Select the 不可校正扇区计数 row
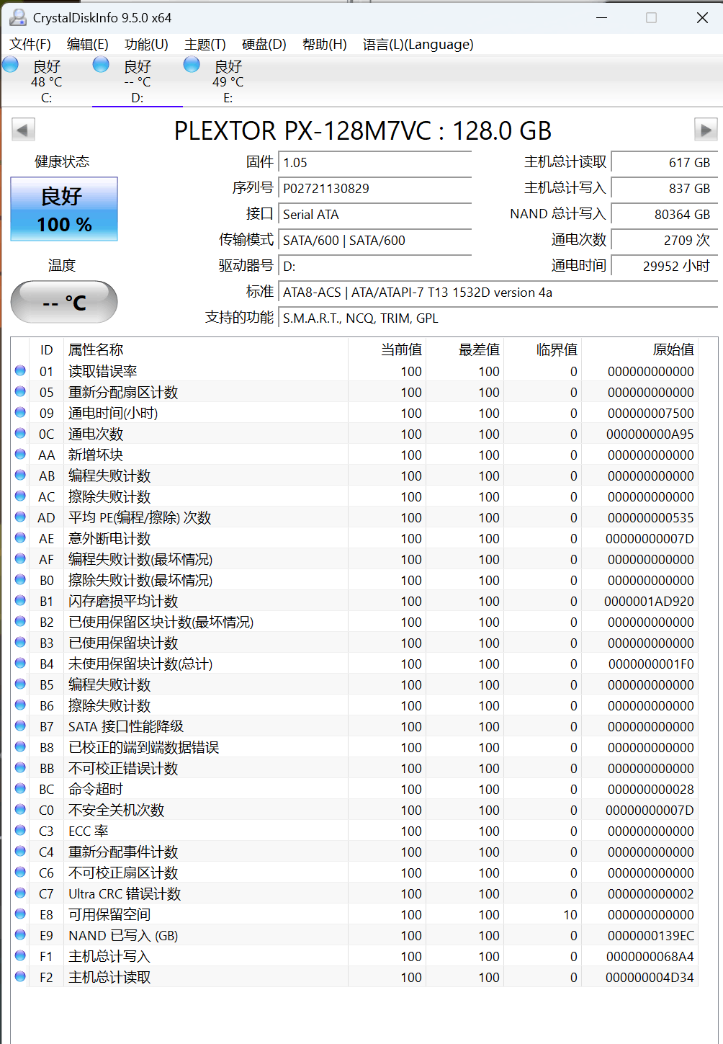Screen dimensions: 723x1044 coord(355,873)
